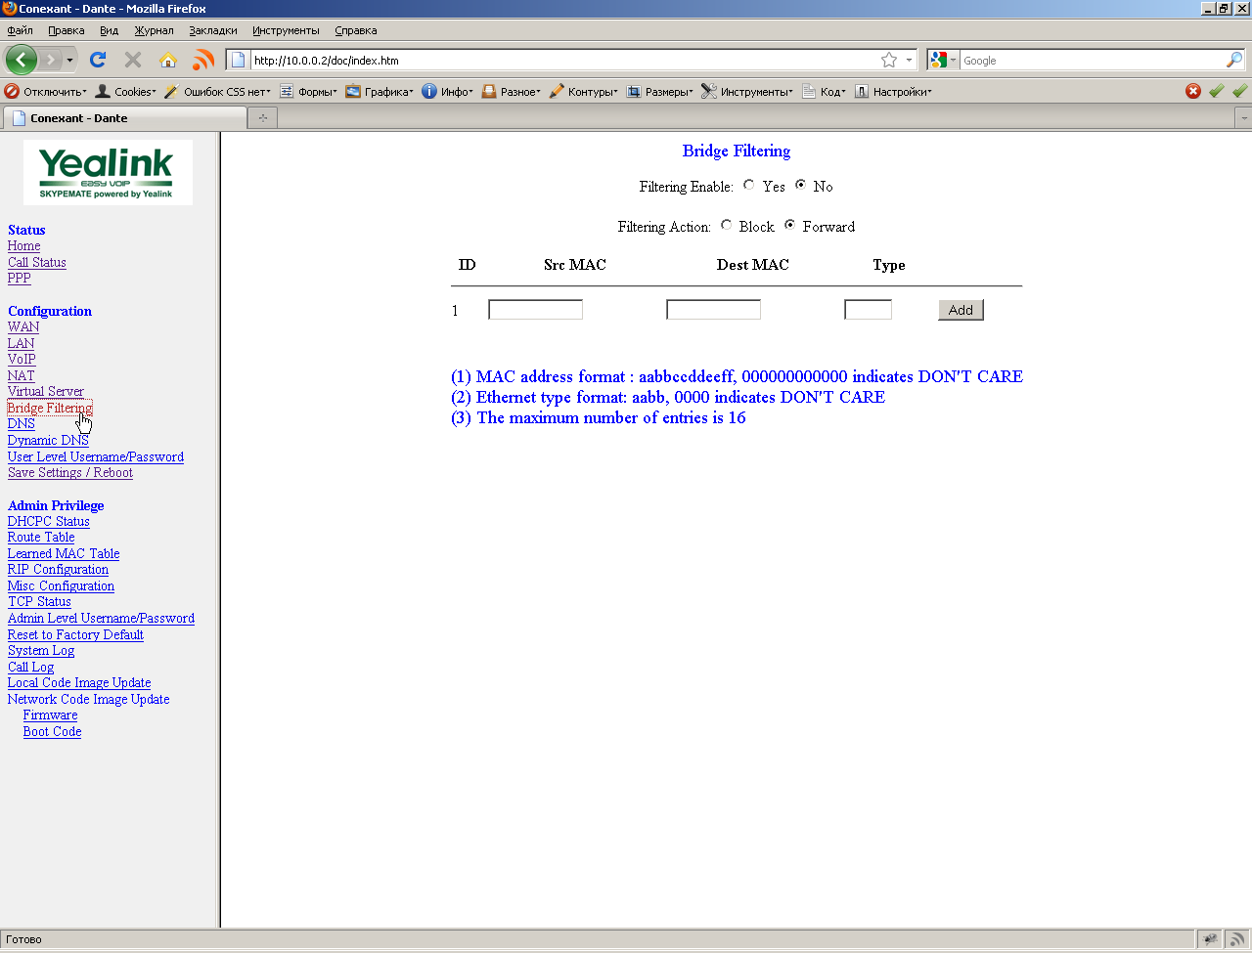The width and height of the screenshot is (1252, 953).
Task: Reload the page with the refresh icon
Action: (x=98, y=60)
